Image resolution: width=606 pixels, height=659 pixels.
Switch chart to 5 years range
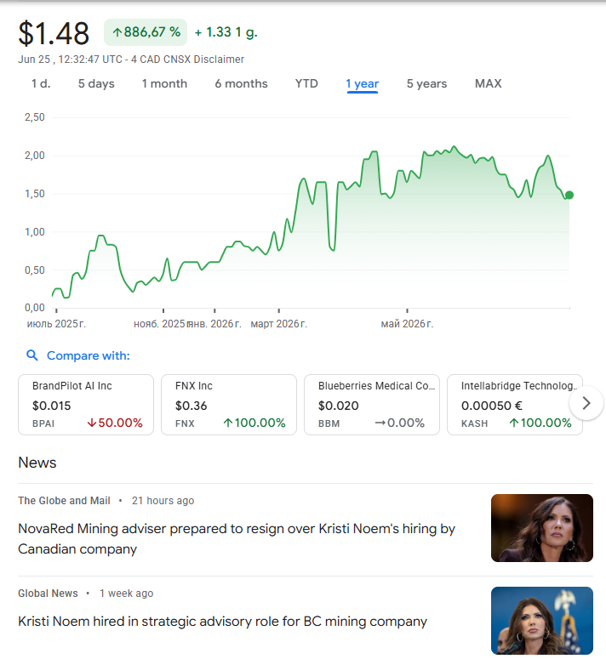427,83
